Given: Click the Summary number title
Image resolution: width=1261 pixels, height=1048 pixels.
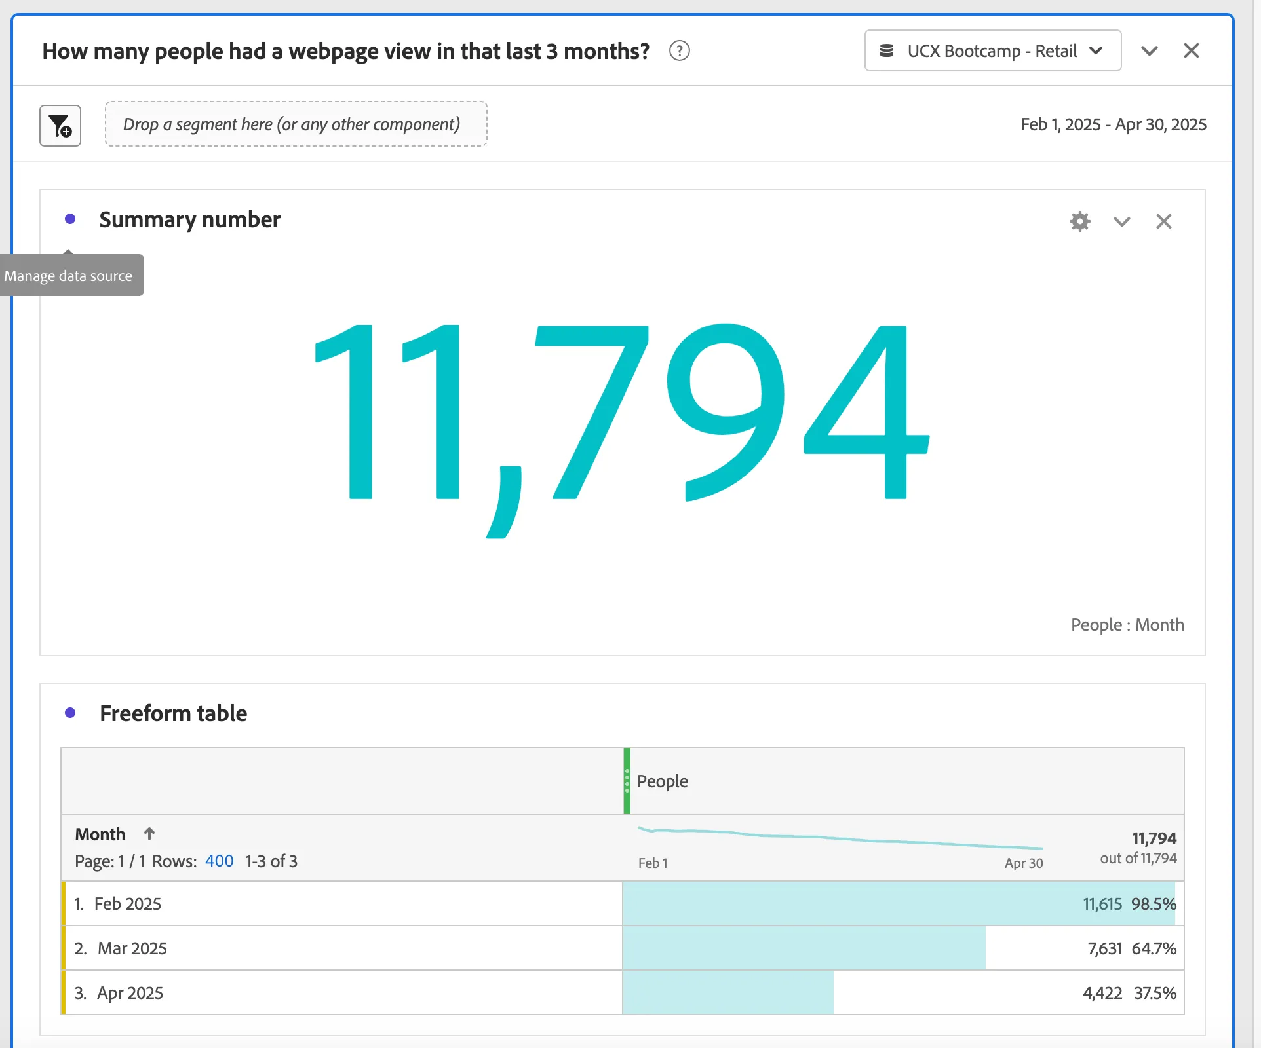Looking at the screenshot, I should pos(190,219).
